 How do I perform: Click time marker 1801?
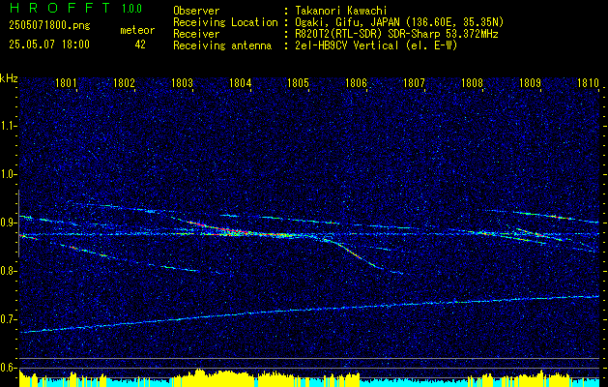tap(66, 83)
